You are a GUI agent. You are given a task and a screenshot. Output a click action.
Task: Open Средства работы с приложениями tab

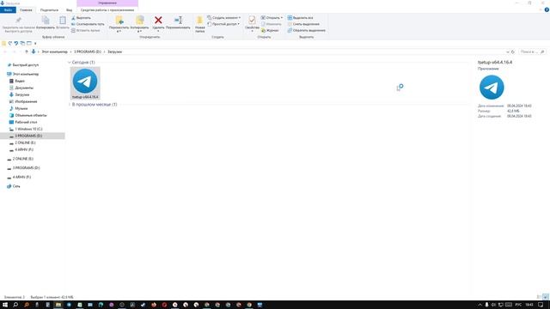pyautogui.click(x=107, y=10)
